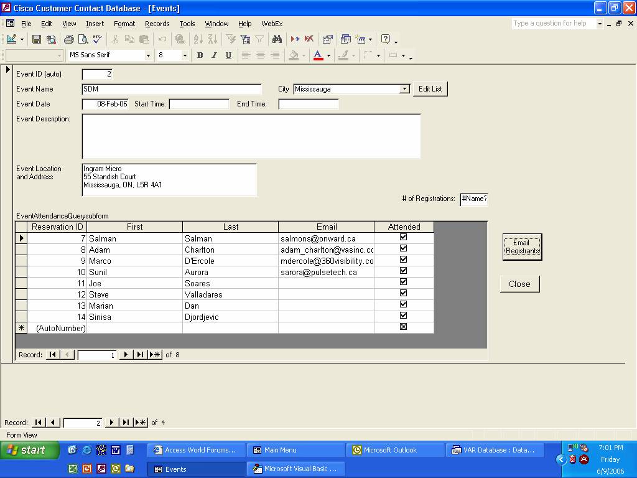This screenshot has width=637, height=478.
Task: Click the Event Name field
Action: (172, 89)
